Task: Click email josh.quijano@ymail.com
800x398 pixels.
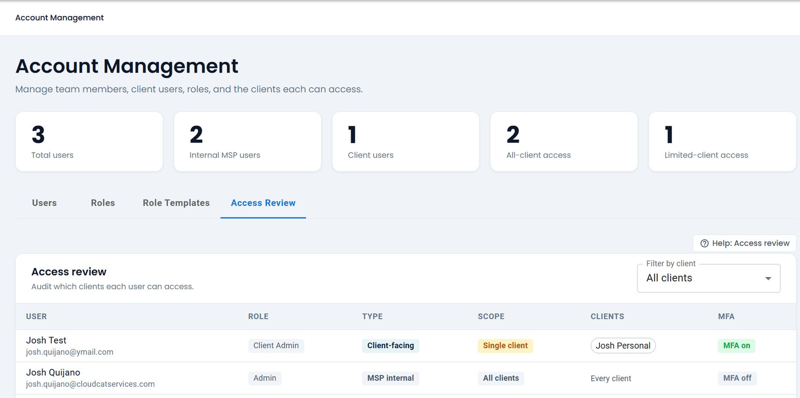Action: pyautogui.click(x=70, y=352)
